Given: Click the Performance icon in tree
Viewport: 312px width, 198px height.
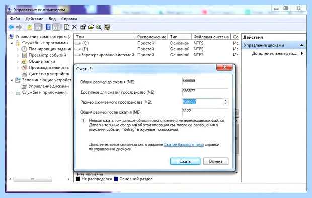Looking at the screenshot, I should tap(24, 67).
